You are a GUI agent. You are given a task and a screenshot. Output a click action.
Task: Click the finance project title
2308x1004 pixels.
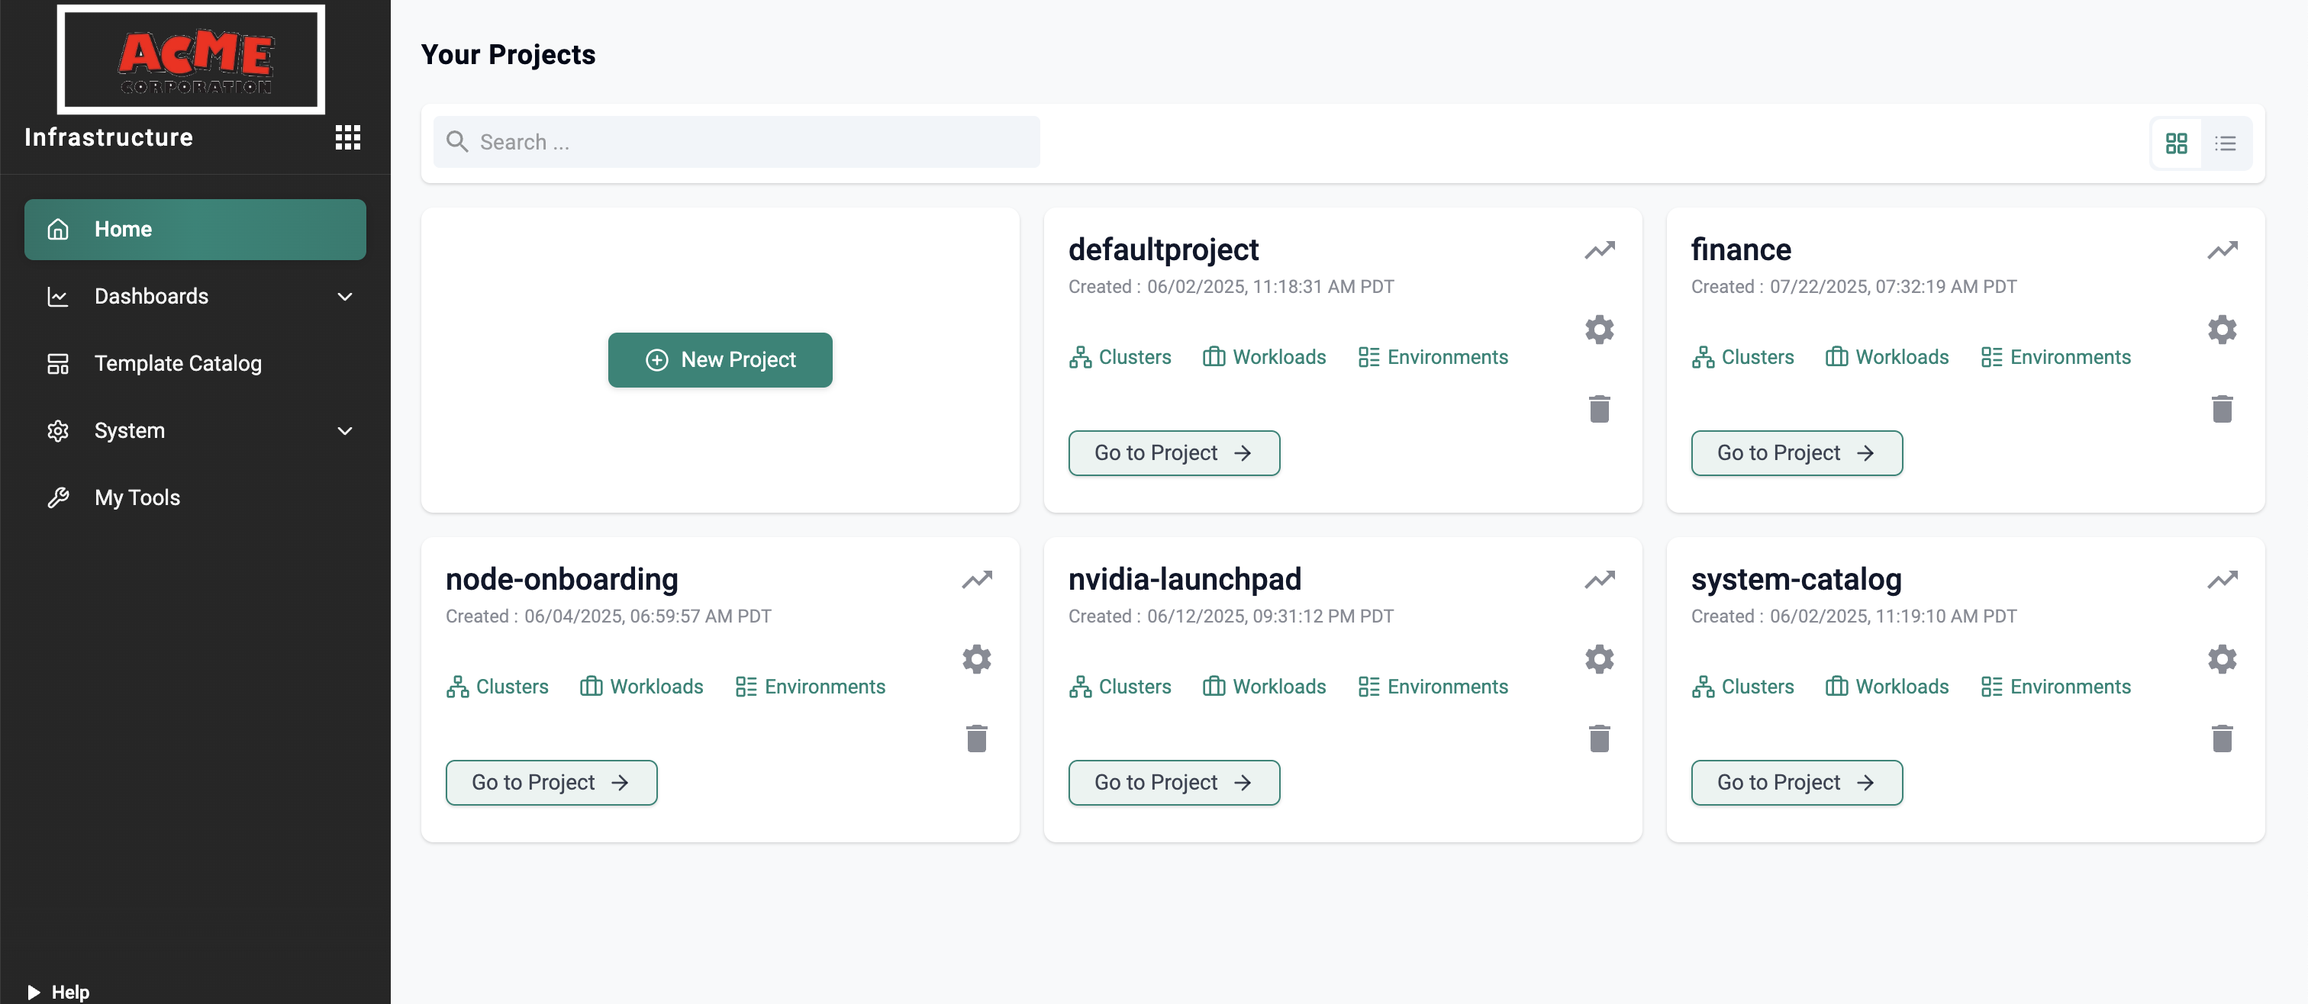(x=1741, y=250)
